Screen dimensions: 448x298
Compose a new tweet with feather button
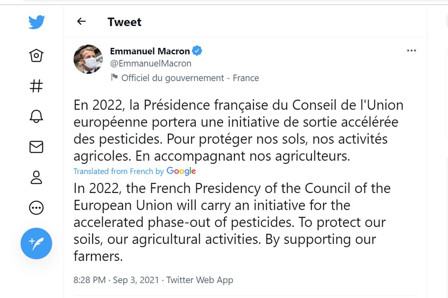click(36, 244)
